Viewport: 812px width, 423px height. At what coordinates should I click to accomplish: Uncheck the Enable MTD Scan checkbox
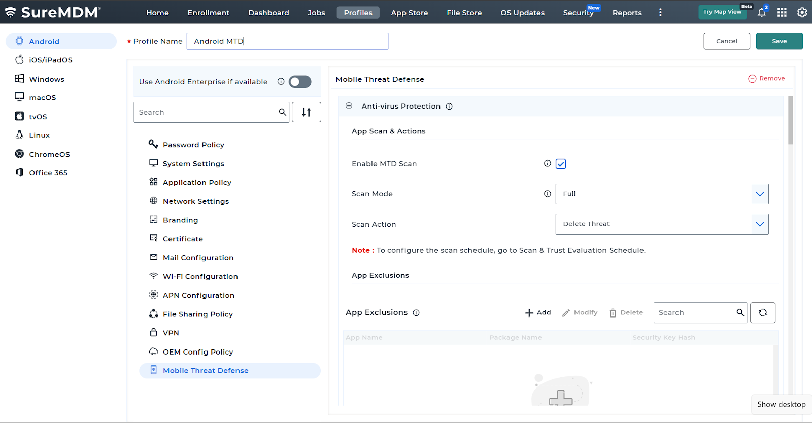click(x=561, y=164)
